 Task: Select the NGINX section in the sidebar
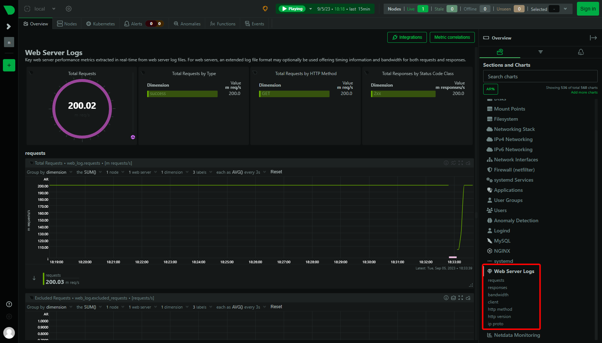coord(502,251)
